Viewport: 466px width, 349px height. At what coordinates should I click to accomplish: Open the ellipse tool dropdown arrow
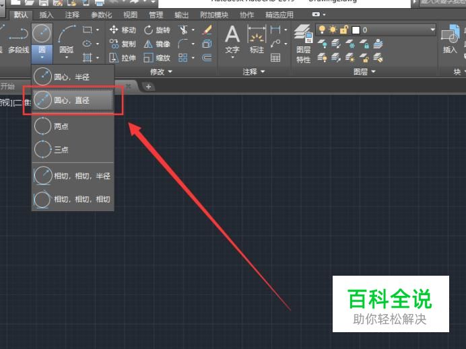point(98,44)
